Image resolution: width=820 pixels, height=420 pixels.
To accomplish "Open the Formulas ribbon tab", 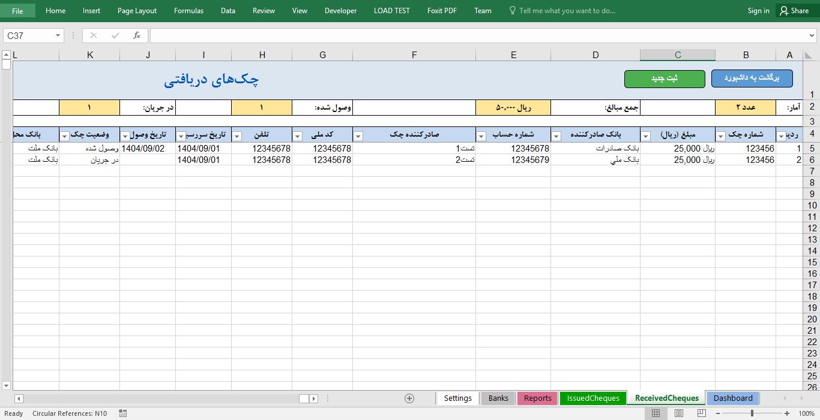I will [188, 11].
